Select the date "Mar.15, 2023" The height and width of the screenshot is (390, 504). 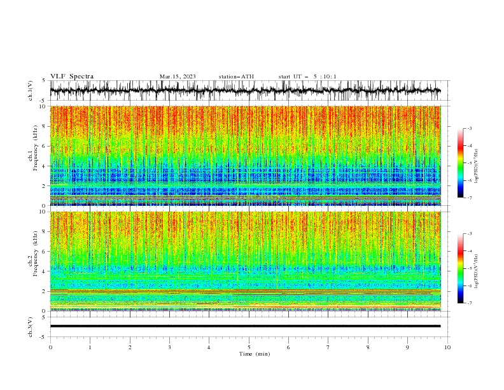pyautogui.click(x=178, y=76)
